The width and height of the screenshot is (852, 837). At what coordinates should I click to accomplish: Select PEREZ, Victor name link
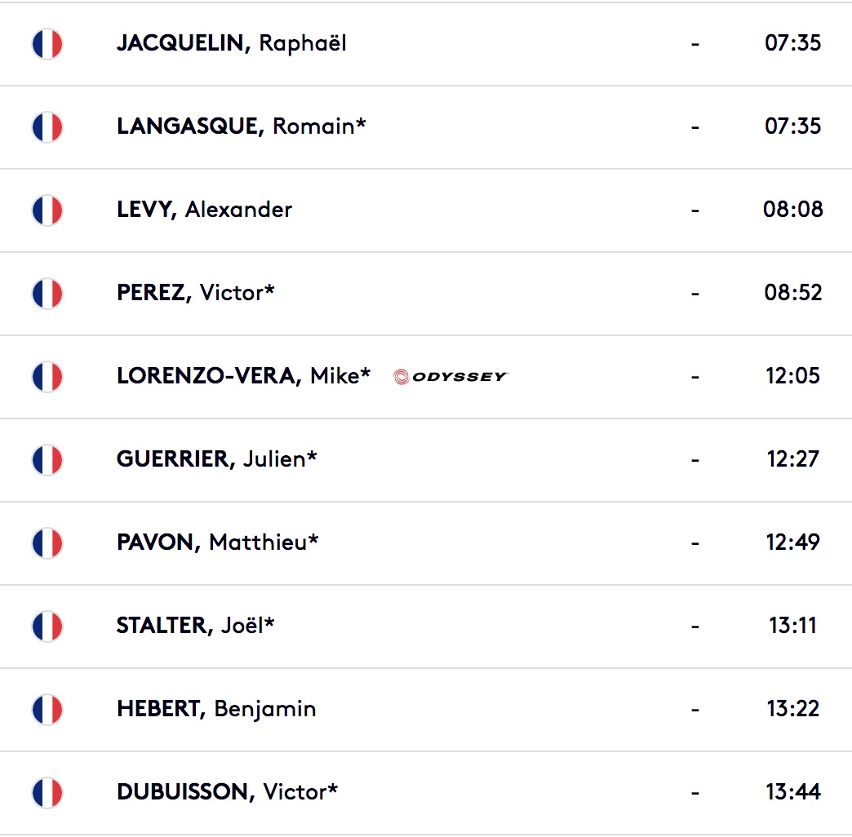(196, 293)
